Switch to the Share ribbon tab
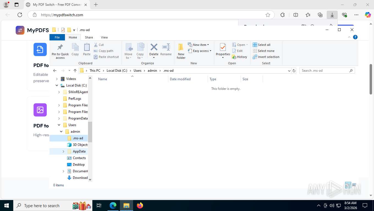The image size is (374, 211). pos(89,37)
